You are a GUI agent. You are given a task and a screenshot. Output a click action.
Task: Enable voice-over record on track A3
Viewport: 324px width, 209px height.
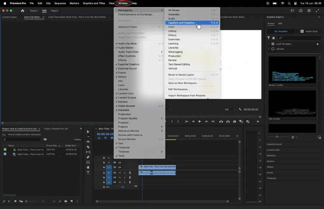(x=130, y=182)
